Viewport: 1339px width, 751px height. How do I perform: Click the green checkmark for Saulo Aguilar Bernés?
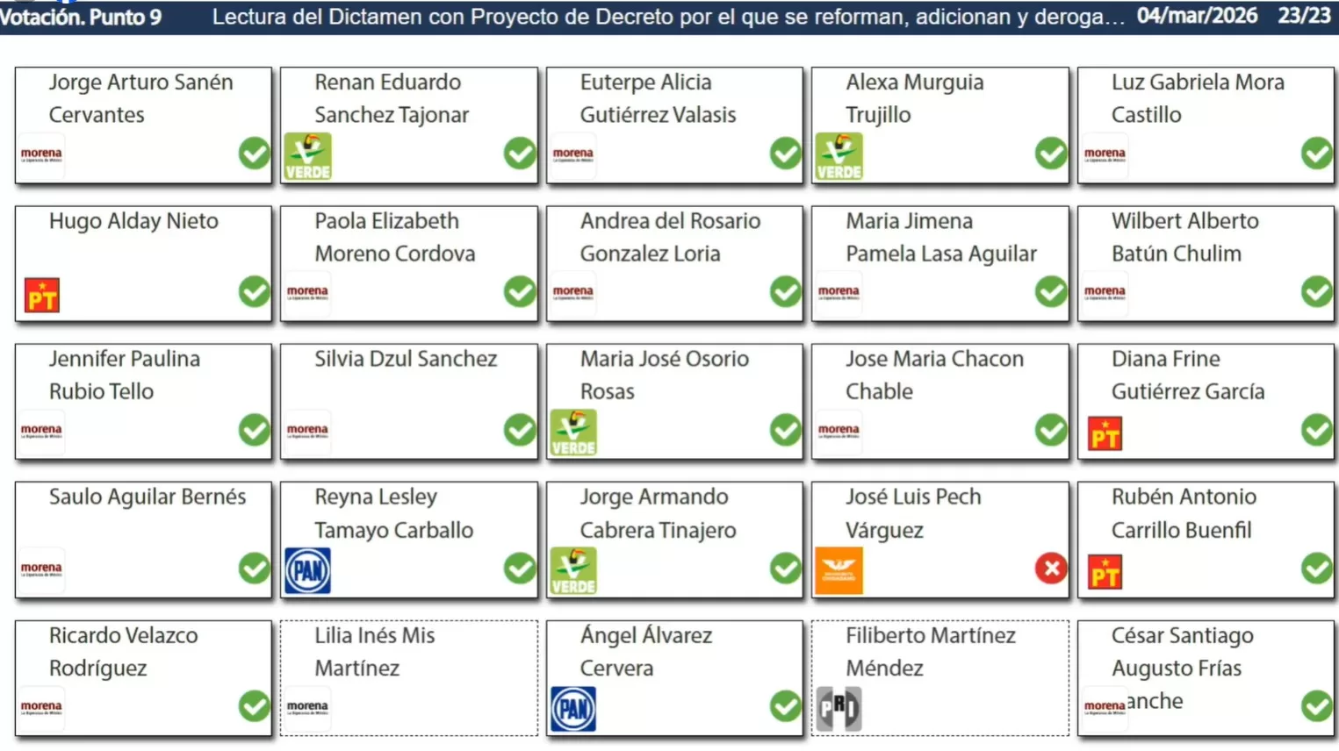click(x=254, y=569)
